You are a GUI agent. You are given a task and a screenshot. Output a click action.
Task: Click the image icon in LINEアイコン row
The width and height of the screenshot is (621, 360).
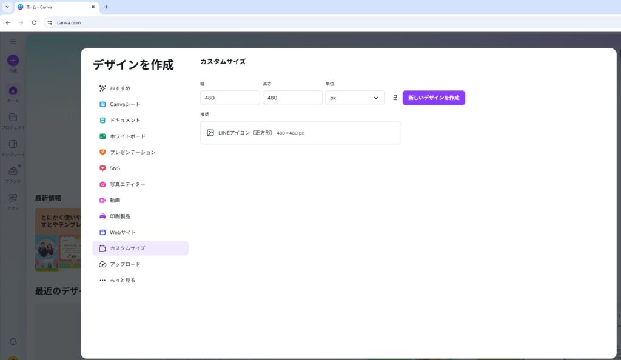pyautogui.click(x=210, y=133)
